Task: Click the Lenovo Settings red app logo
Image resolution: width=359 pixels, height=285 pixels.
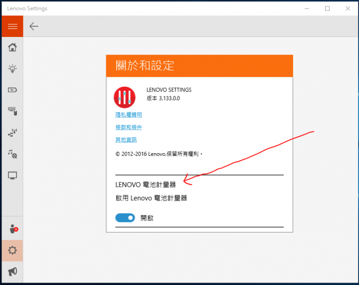Action: click(125, 97)
